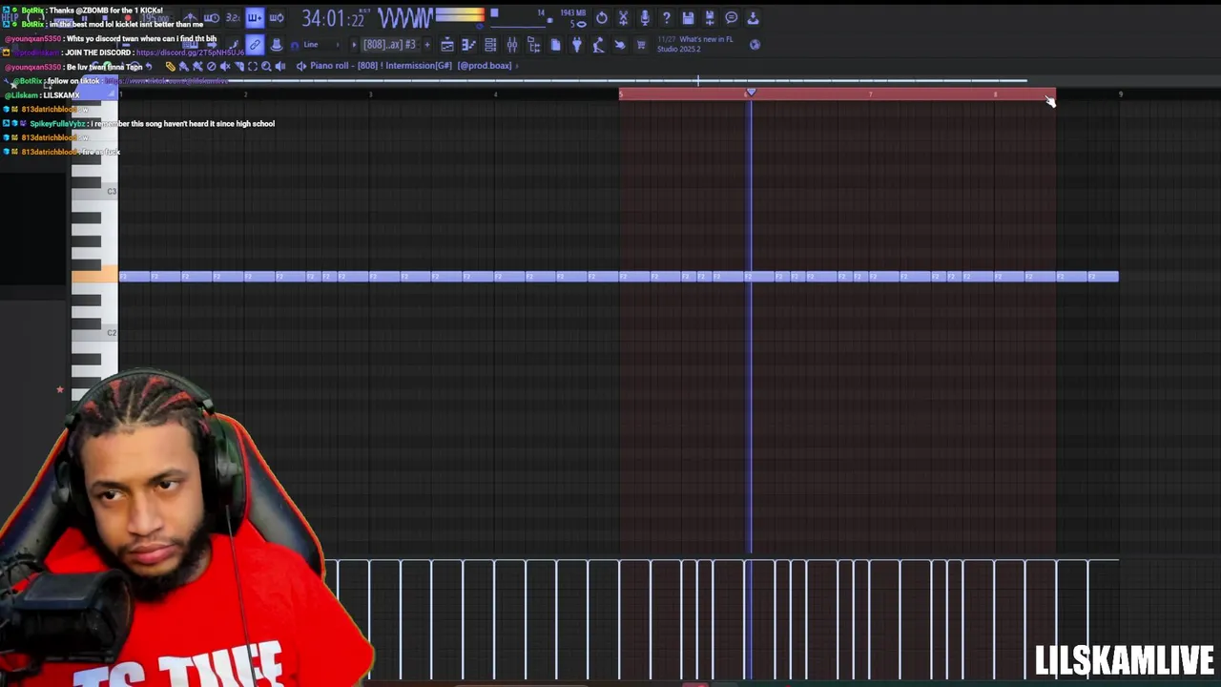This screenshot has height=687, width=1221.
Task: Open the [808]..ax] #3 pattern selector
Action: (389, 45)
